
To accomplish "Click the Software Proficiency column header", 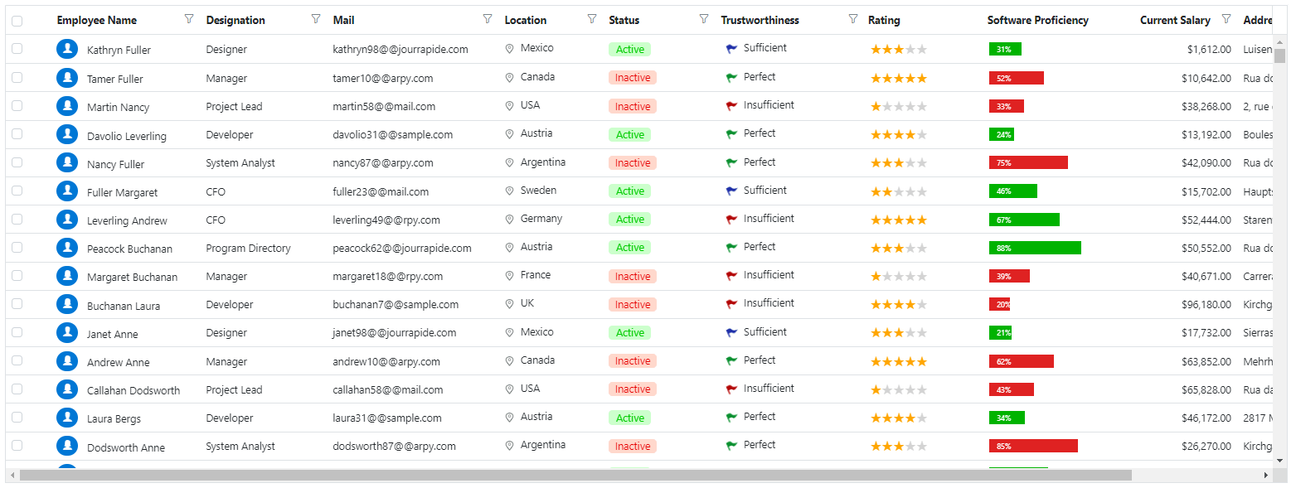I will [1037, 20].
